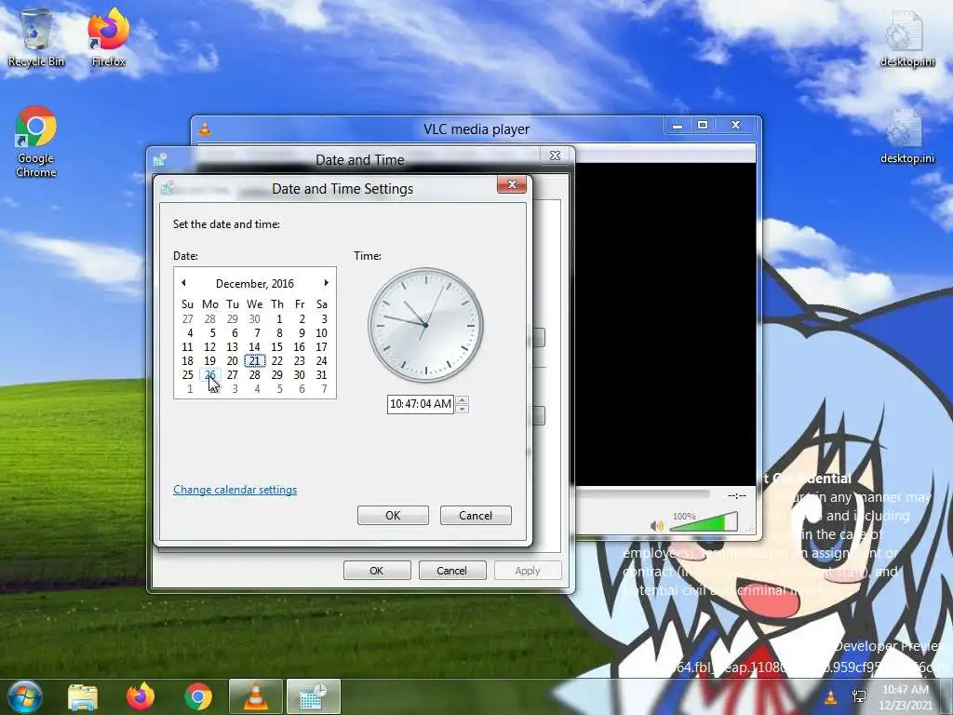Click the VLC playback seek bar
The height and width of the screenshot is (715, 953).
pyautogui.click(x=642, y=494)
